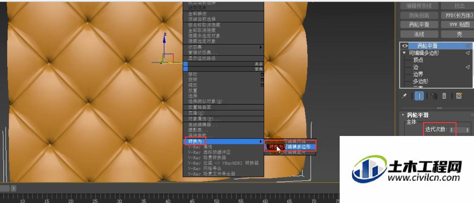Click Make Unique icon in stack tools

pos(434,96)
